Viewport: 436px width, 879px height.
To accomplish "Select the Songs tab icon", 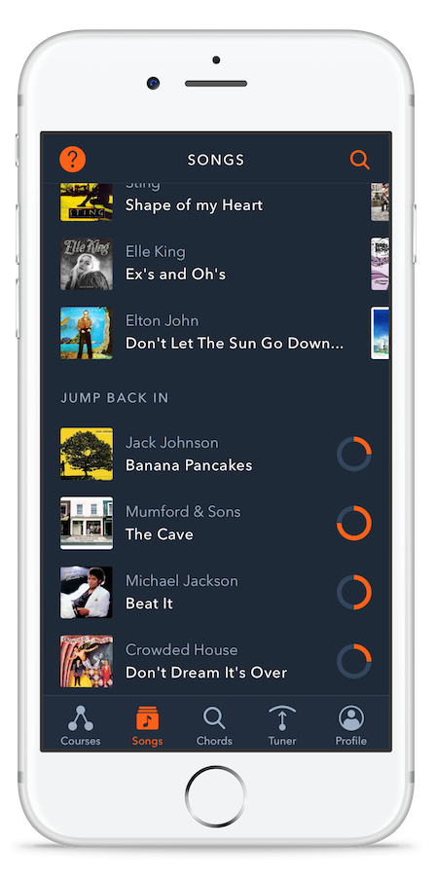I will tap(147, 718).
